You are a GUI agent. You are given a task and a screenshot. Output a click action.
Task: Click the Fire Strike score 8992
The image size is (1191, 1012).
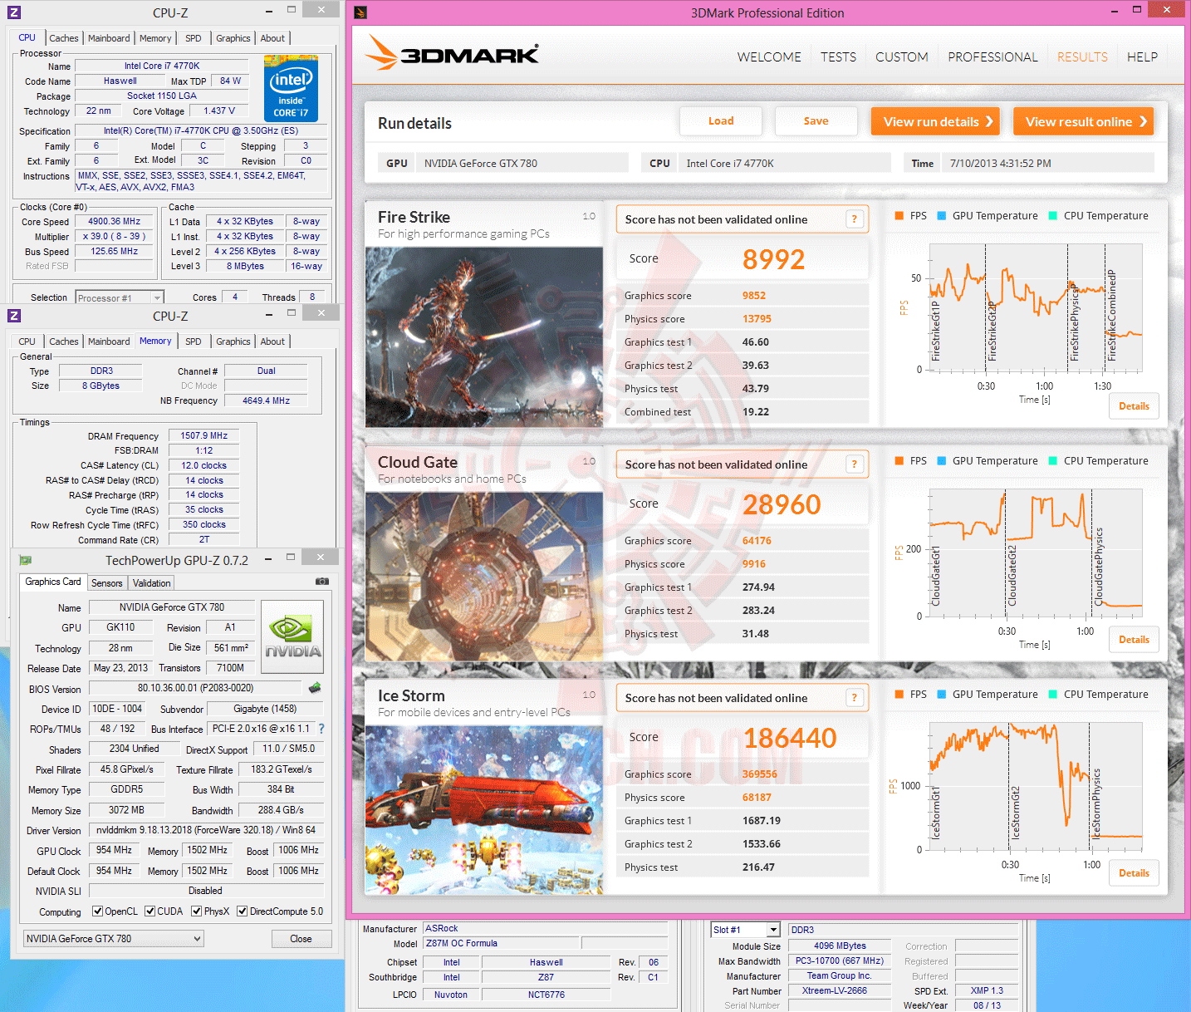pyautogui.click(x=773, y=259)
